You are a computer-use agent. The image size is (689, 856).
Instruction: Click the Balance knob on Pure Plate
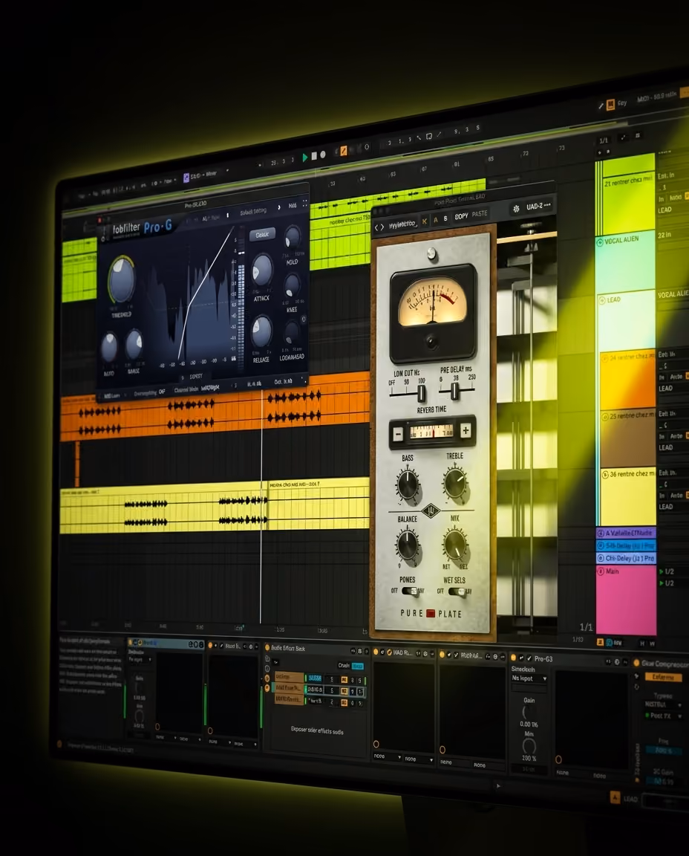[408, 544]
